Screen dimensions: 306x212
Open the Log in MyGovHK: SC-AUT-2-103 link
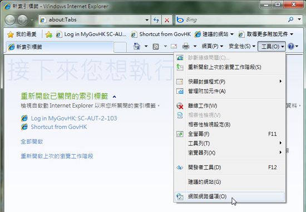tap(74, 118)
